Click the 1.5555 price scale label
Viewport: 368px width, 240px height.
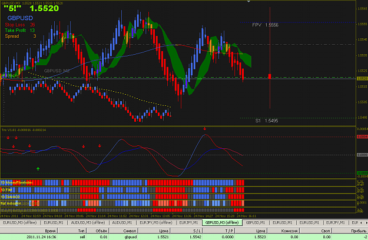point(362,24)
